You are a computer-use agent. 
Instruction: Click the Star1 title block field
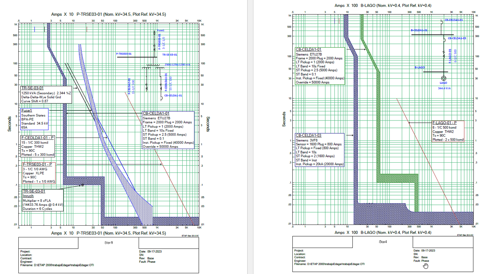pyautogui.click(x=109, y=242)
